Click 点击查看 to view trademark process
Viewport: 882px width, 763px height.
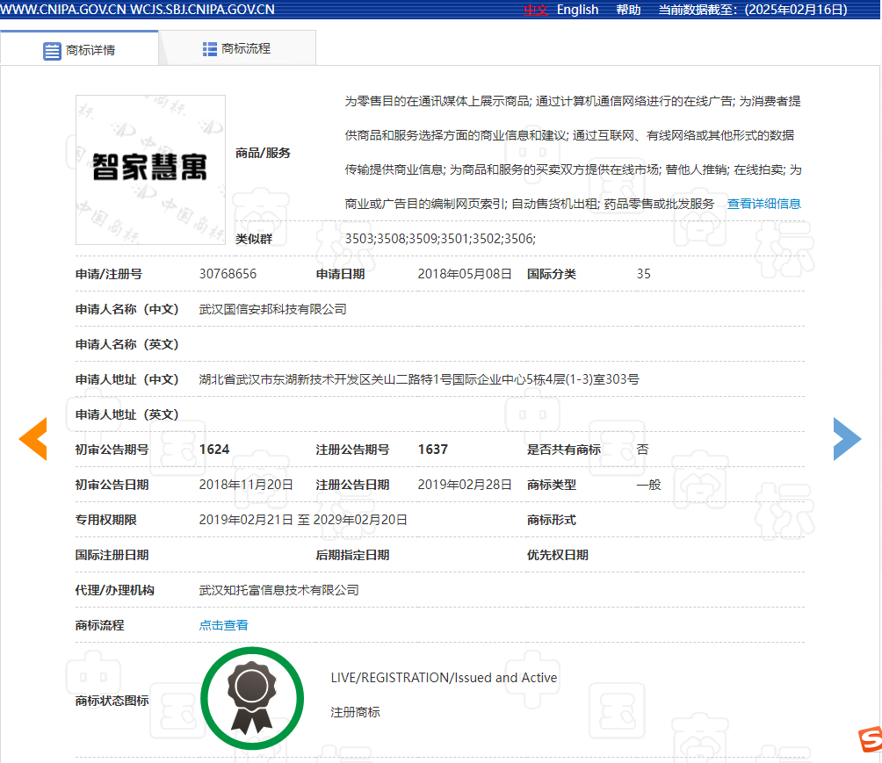pyautogui.click(x=223, y=624)
